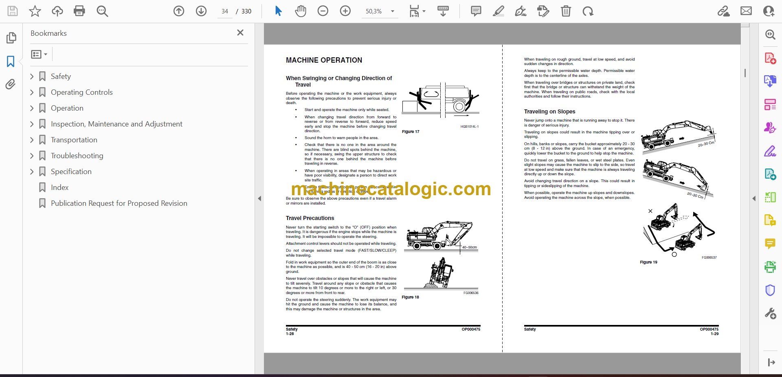The height and width of the screenshot is (377, 782).
Task: Expand Inspection, Maintenance and Adjustment bookmark
Action: [x=32, y=124]
